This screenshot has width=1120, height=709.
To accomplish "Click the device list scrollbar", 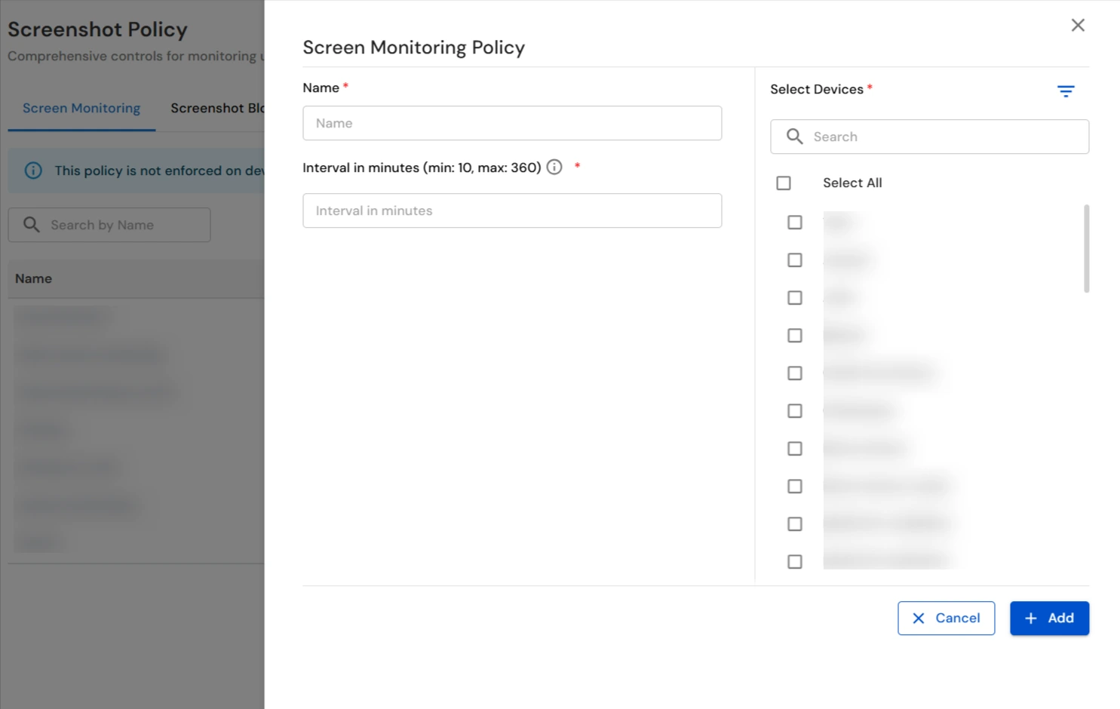I will [1086, 249].
